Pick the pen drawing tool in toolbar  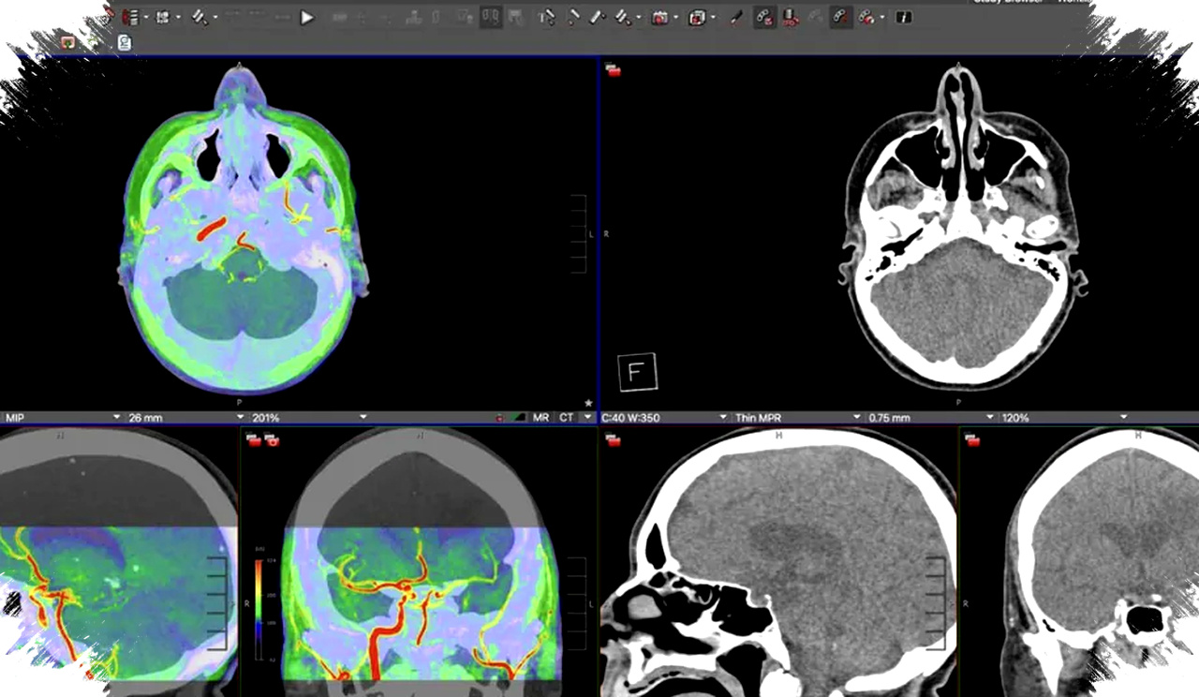(737, 17)
